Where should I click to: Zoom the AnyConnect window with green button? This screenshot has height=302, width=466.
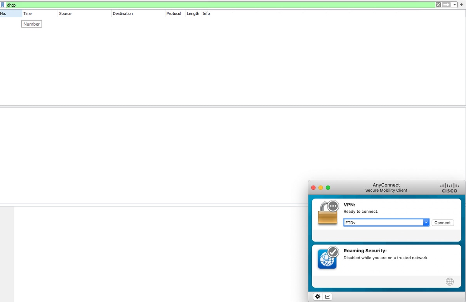pos(328,188)
